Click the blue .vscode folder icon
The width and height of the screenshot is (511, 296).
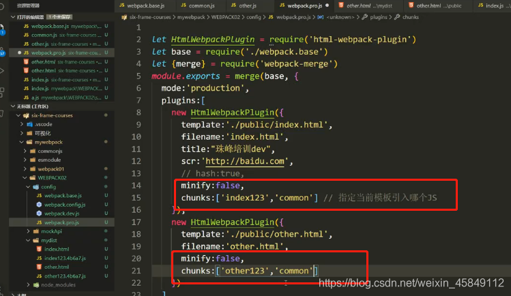29,124
